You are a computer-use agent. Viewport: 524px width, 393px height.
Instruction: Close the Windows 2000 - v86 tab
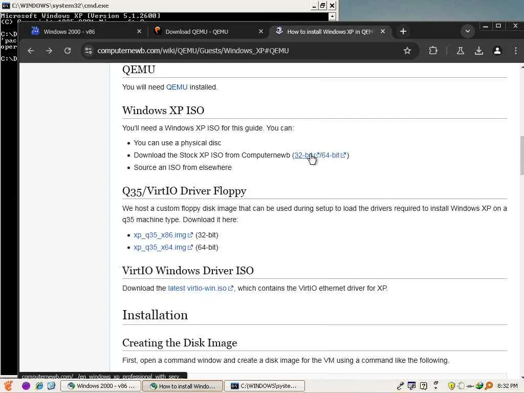point(139,31)
